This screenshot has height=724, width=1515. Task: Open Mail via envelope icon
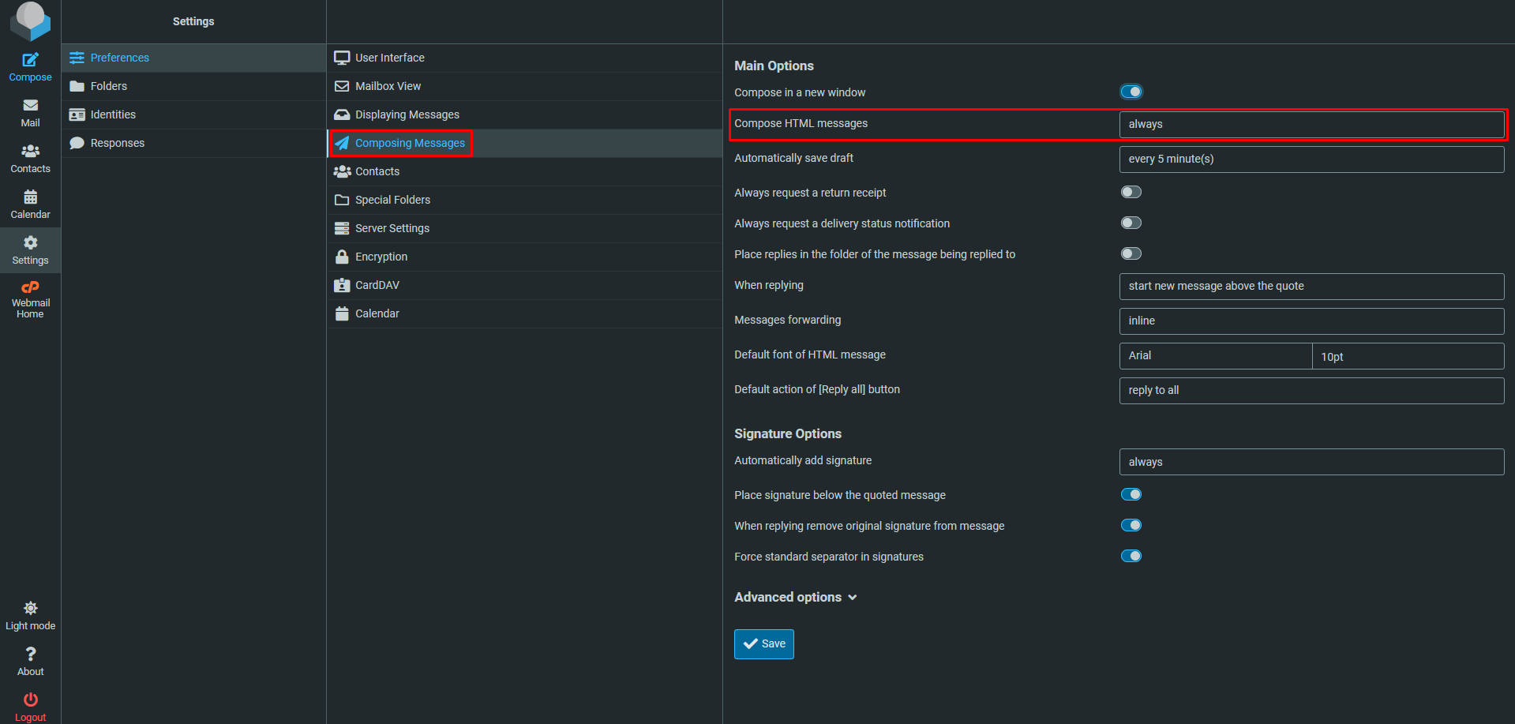30,106
